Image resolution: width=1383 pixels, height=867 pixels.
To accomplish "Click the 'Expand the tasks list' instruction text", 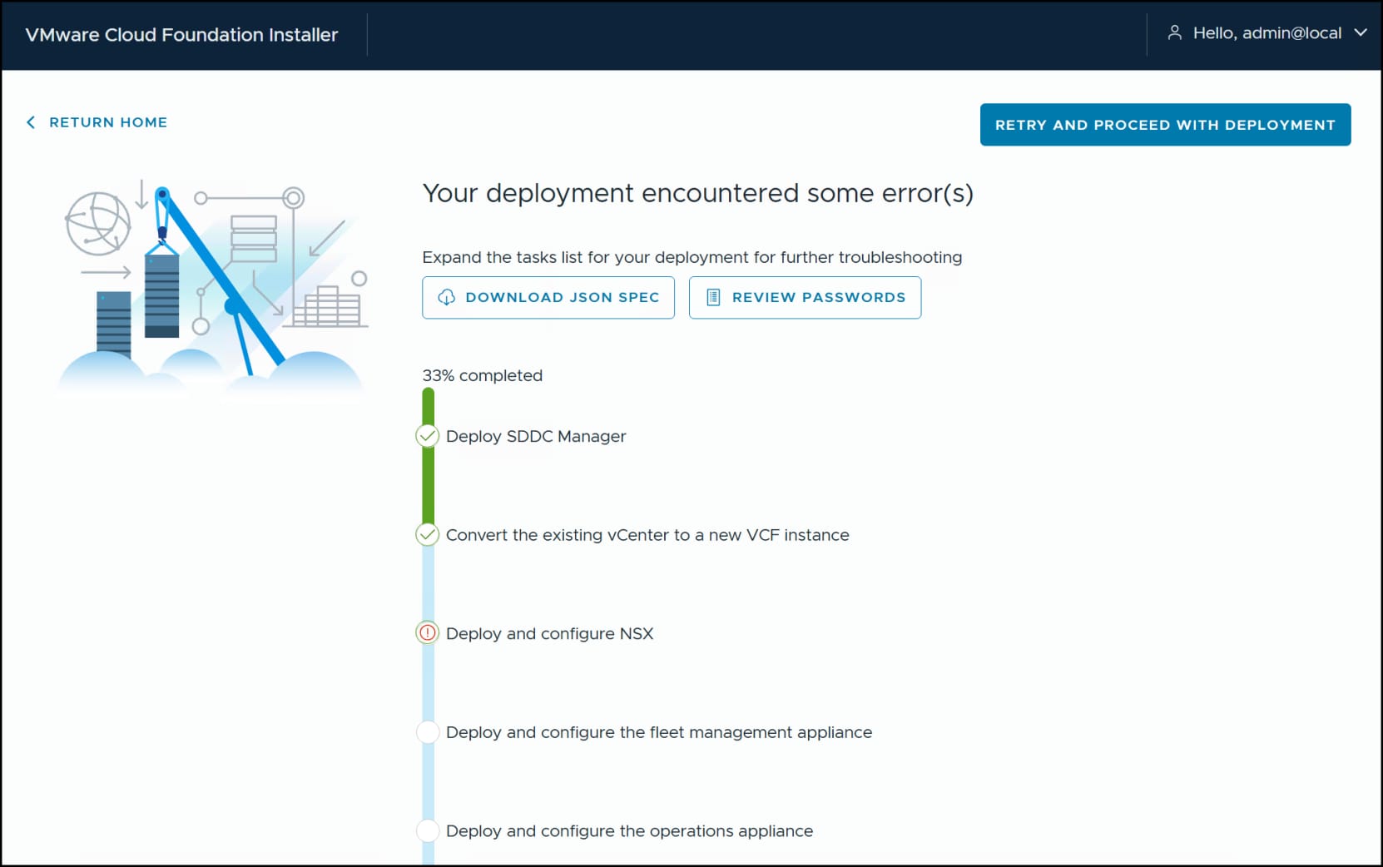I will coord(692,257).
